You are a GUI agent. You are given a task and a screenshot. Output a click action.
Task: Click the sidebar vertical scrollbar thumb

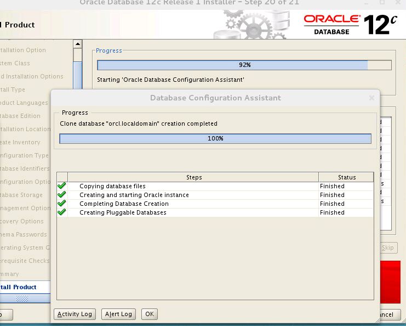click(x=78, y=76)
